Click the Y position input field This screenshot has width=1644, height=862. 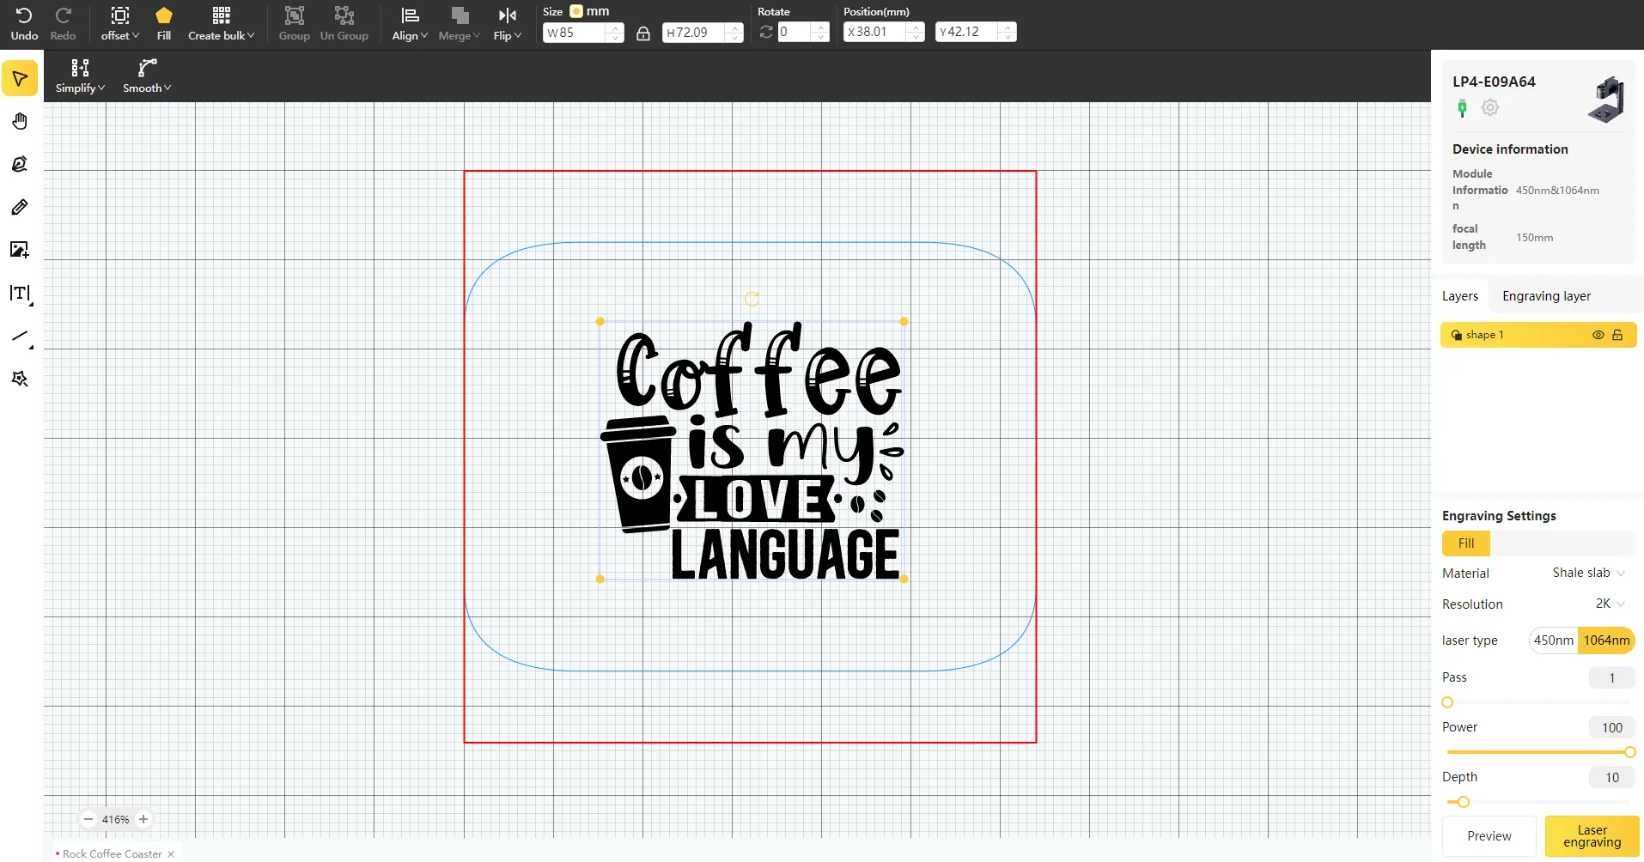coord(969,32)
